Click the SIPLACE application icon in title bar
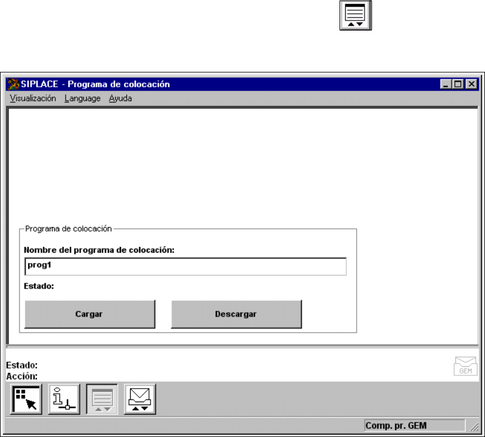This screenshot has width=485, height=437. pos(13,84)
